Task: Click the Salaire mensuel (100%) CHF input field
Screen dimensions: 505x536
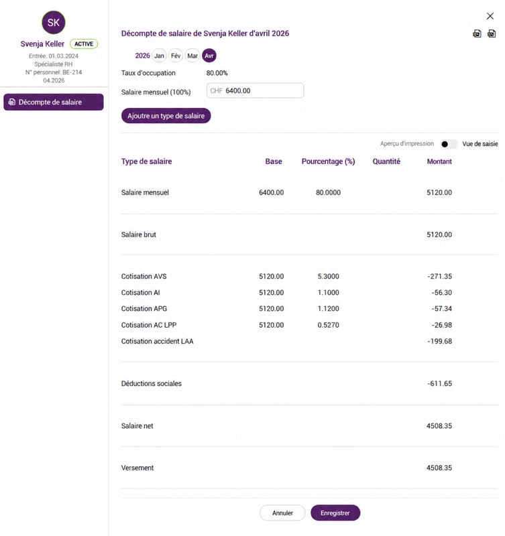Action: click(x=255, y=90)
